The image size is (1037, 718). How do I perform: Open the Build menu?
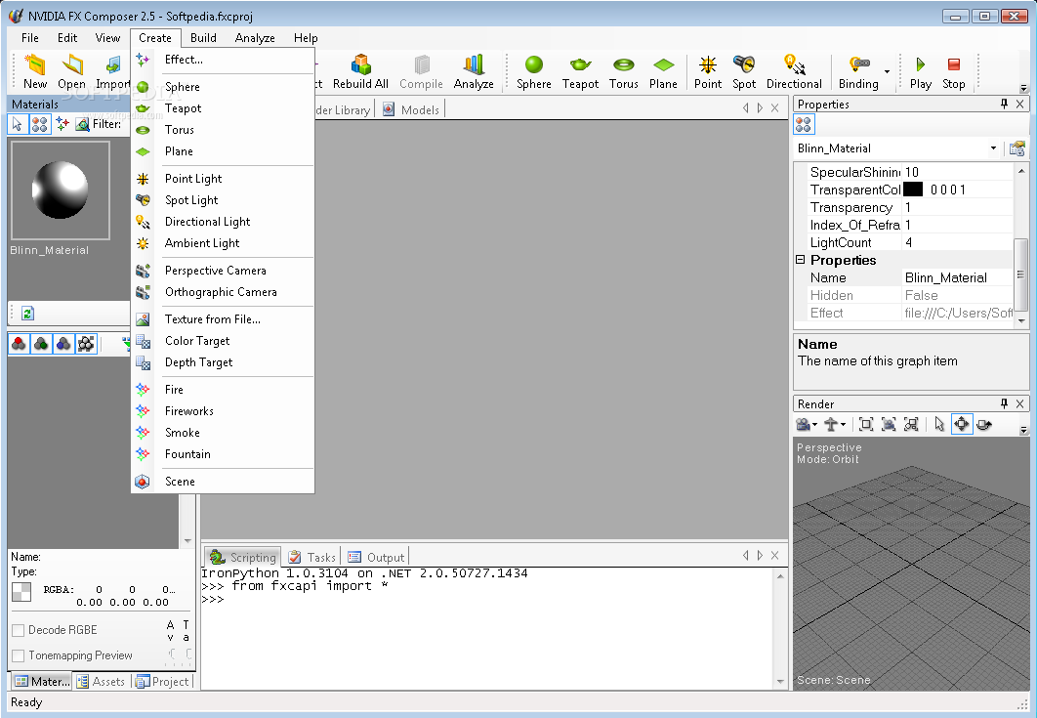click(x=203, y=38)
